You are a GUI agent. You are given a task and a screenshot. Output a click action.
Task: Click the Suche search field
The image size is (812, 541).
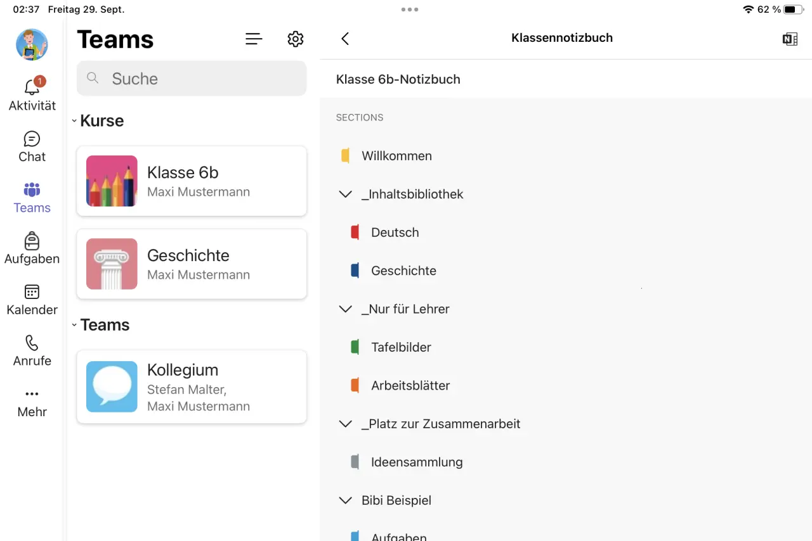click(x=191, y=78)
